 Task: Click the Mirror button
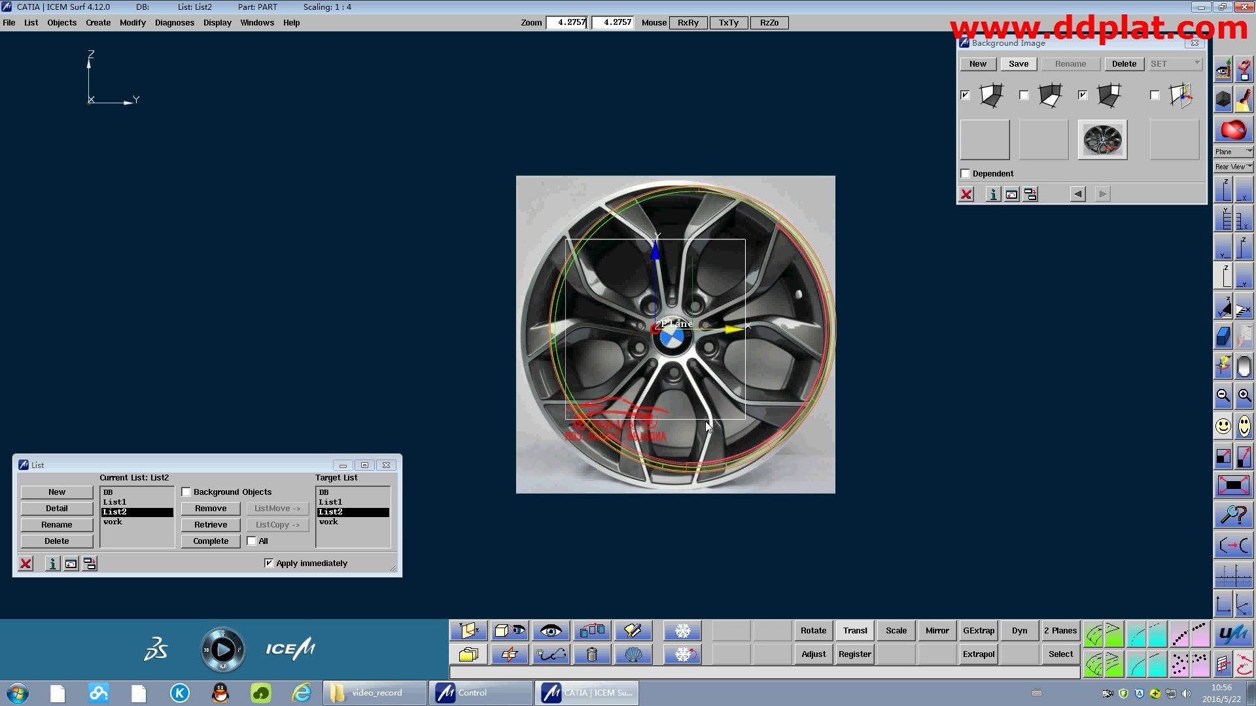click(x=937, y=631)
